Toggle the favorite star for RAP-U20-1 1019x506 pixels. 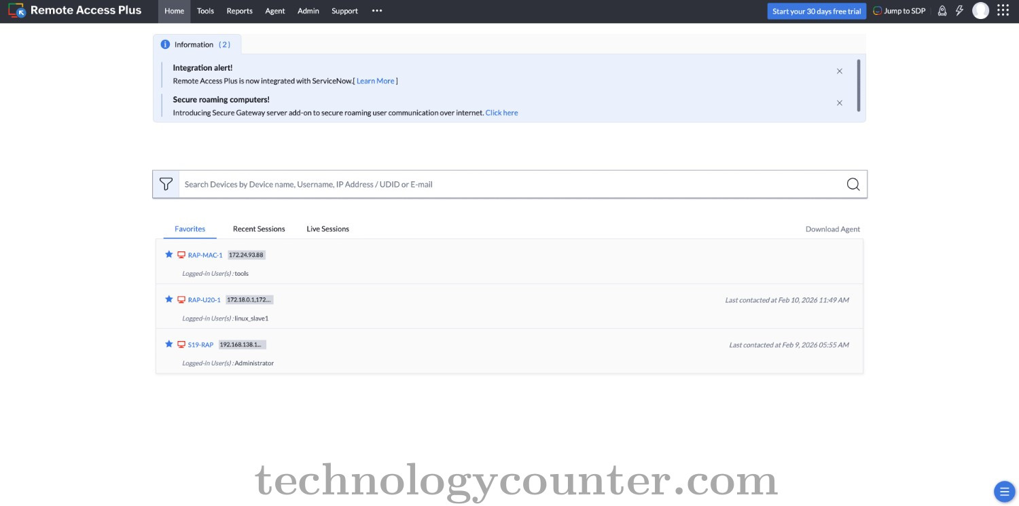[x=169, y=300]
